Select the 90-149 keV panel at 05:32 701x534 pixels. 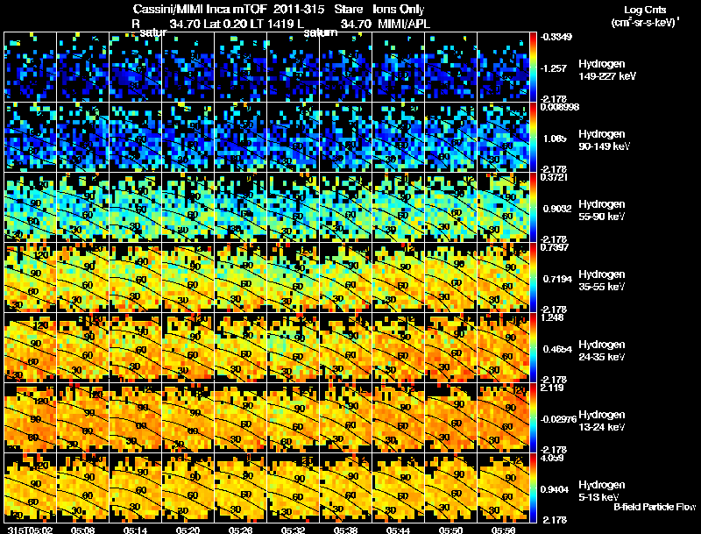[x=293, y=137]
